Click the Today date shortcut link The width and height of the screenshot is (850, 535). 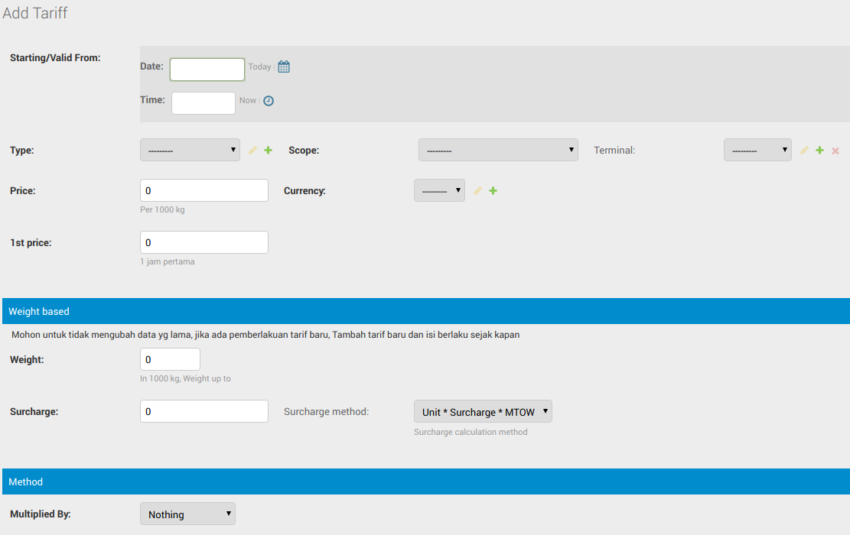259,67
